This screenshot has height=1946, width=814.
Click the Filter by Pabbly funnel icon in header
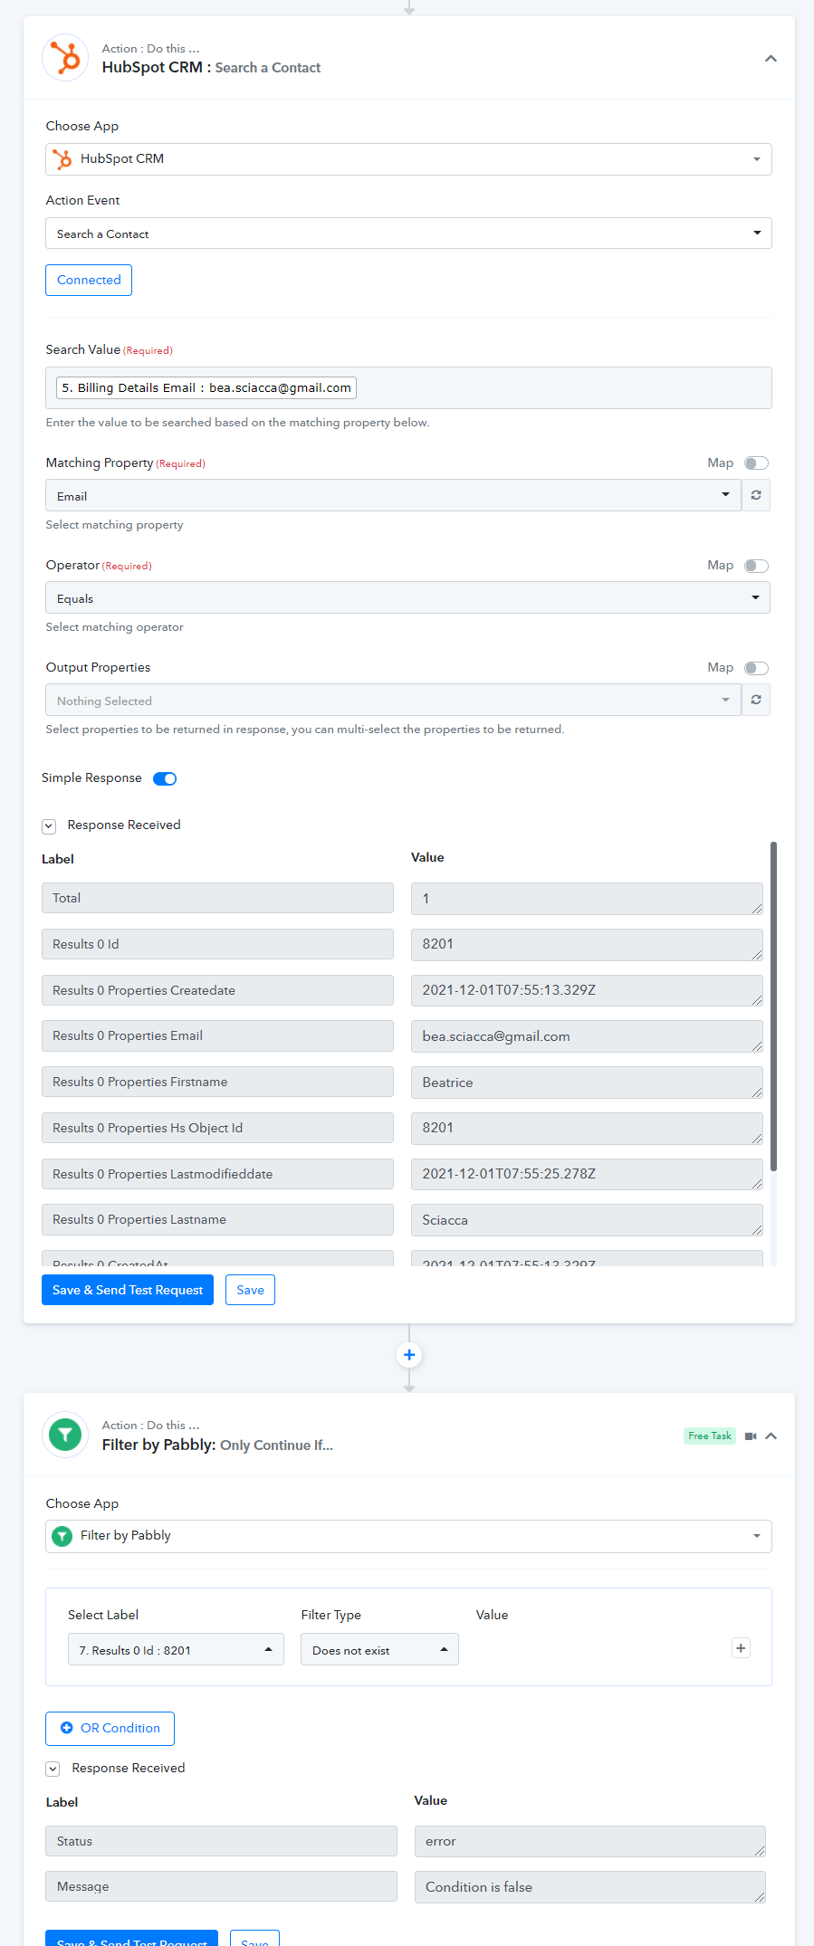click(x=65, y=1435)
